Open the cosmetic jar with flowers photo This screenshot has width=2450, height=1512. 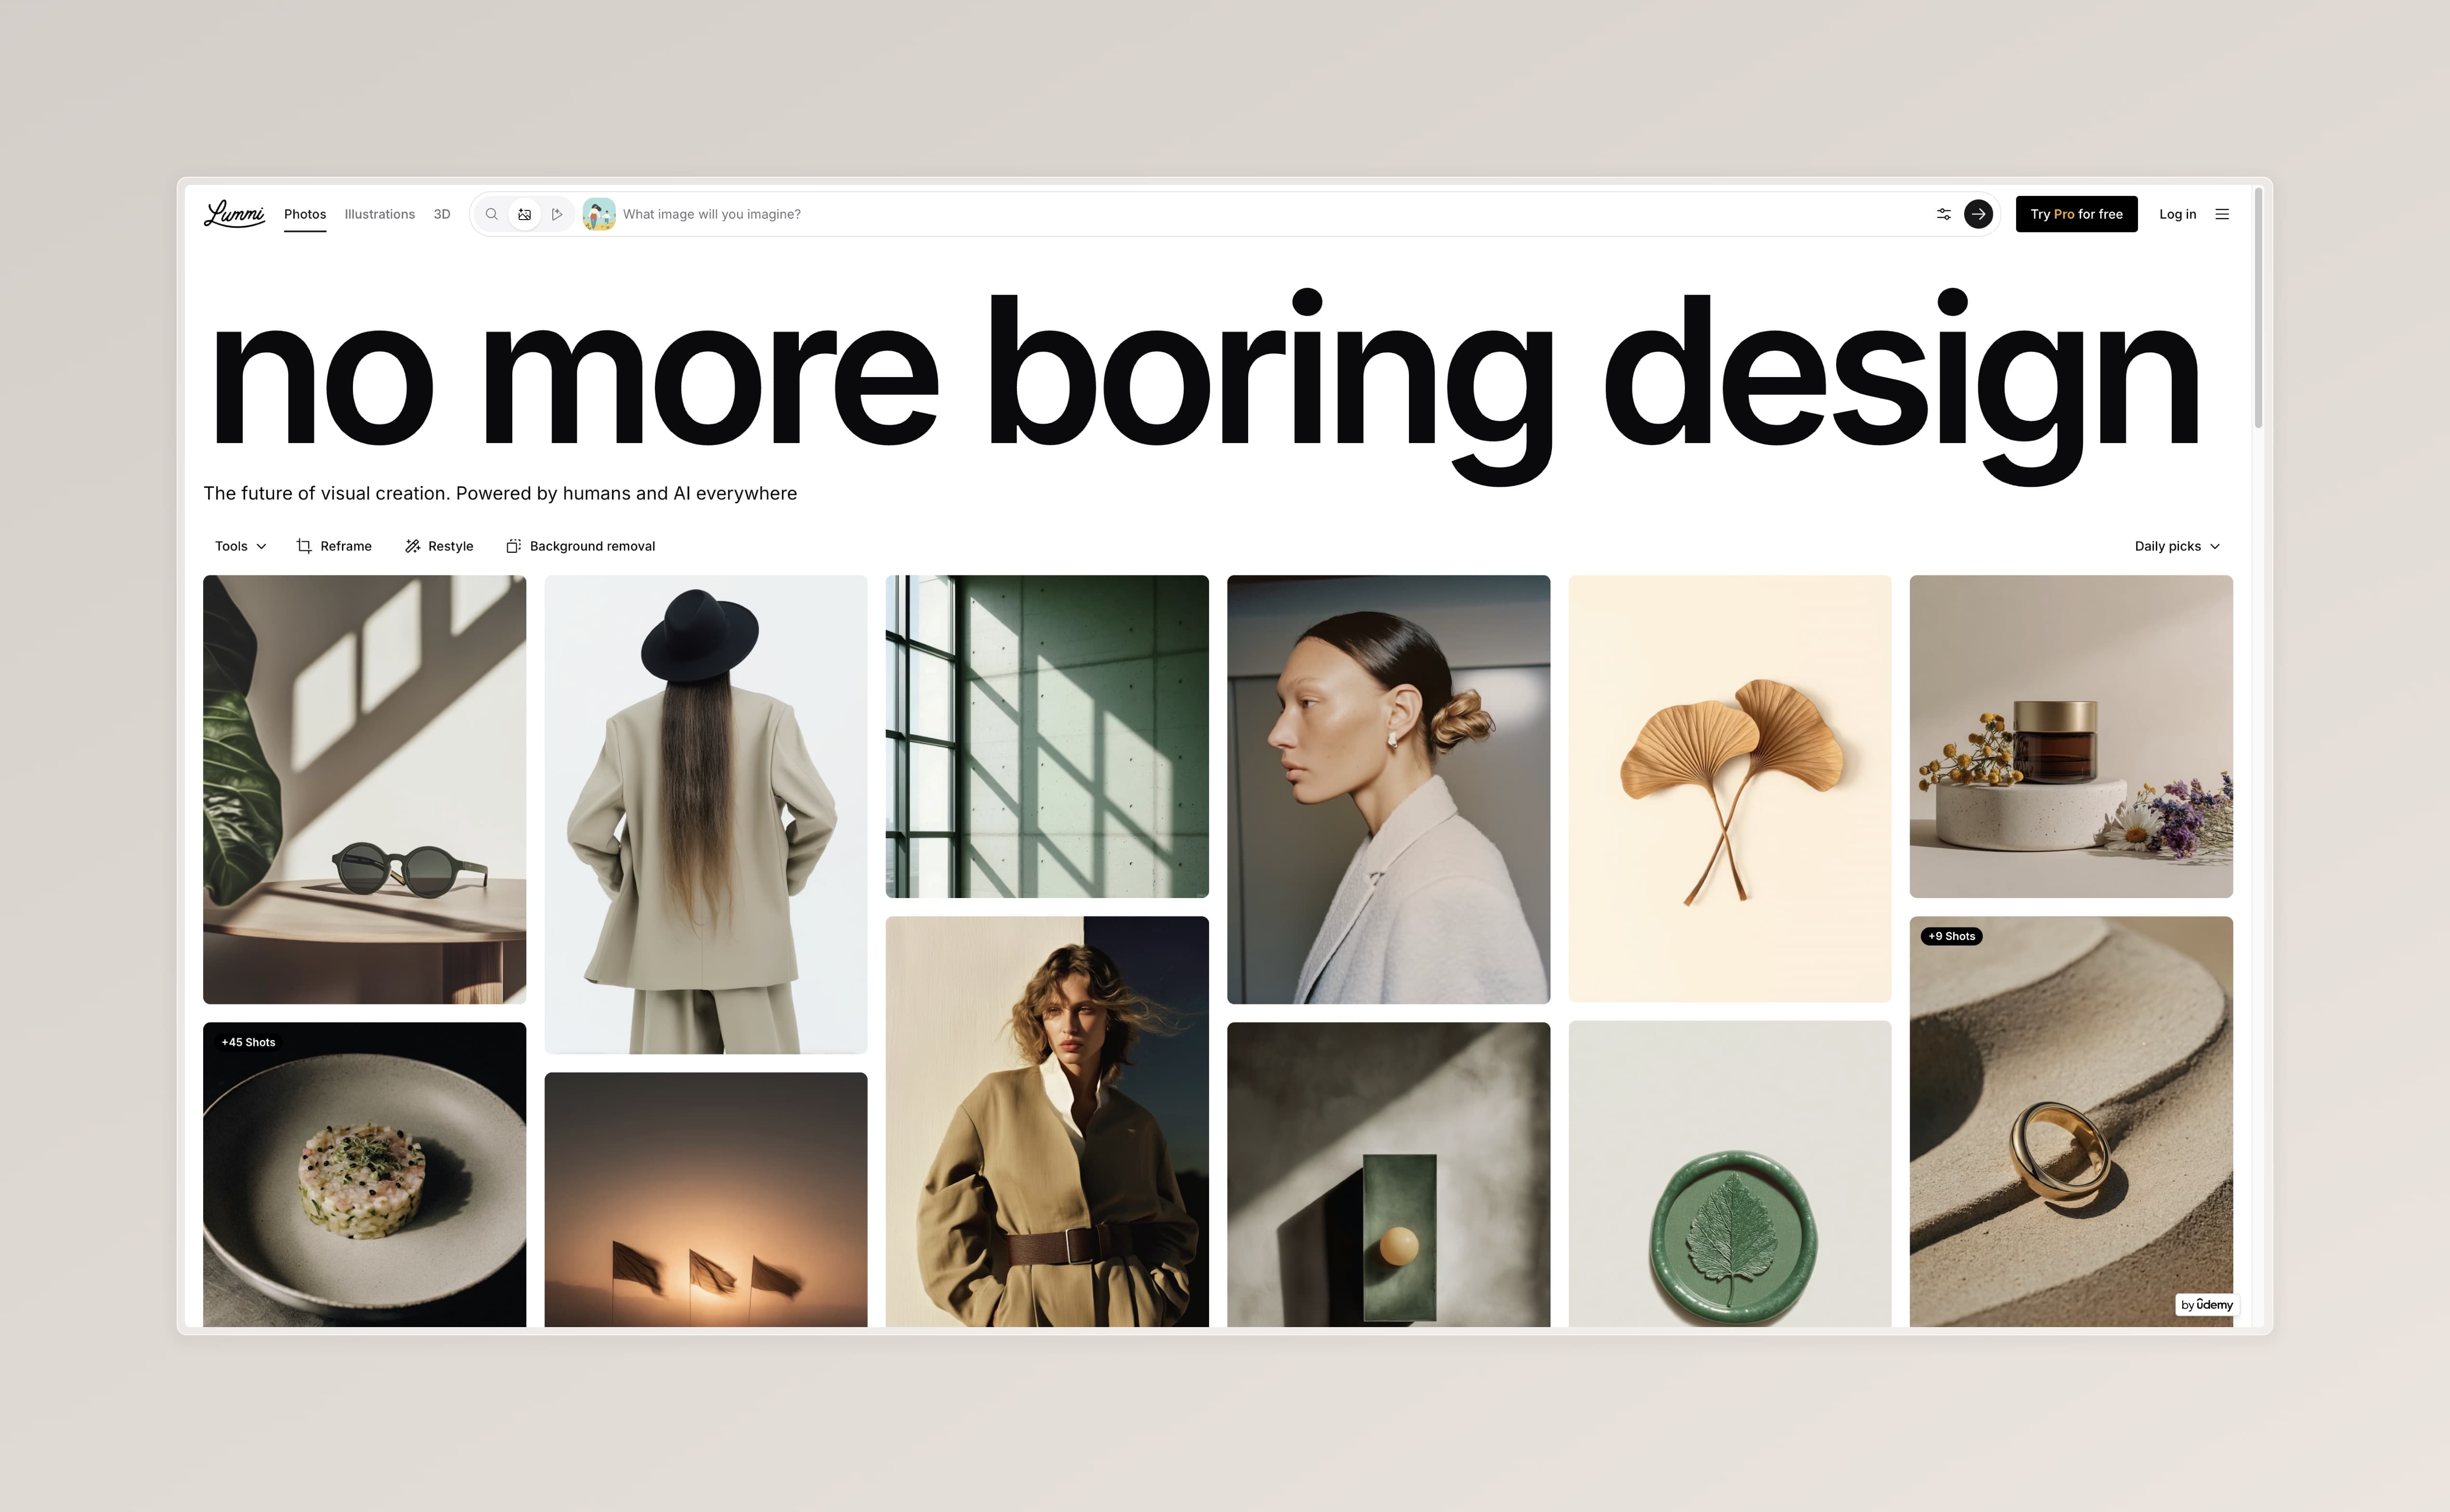click(x=2070, y=736)
